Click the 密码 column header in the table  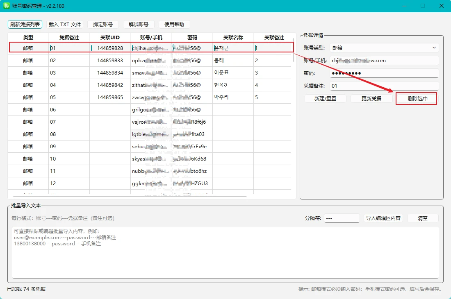[192, 38]
